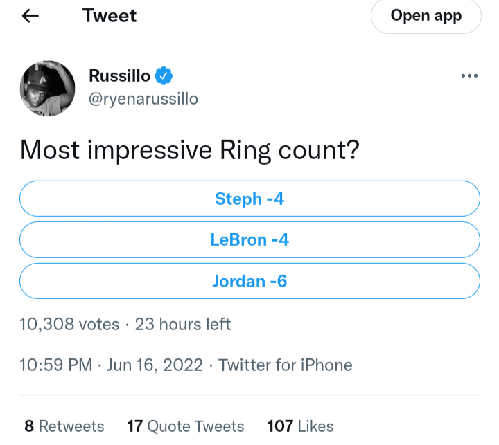Screen dimensions: 499x445
Task: Open the 17 Quote Tweets list
Action: tap(186, 426)
